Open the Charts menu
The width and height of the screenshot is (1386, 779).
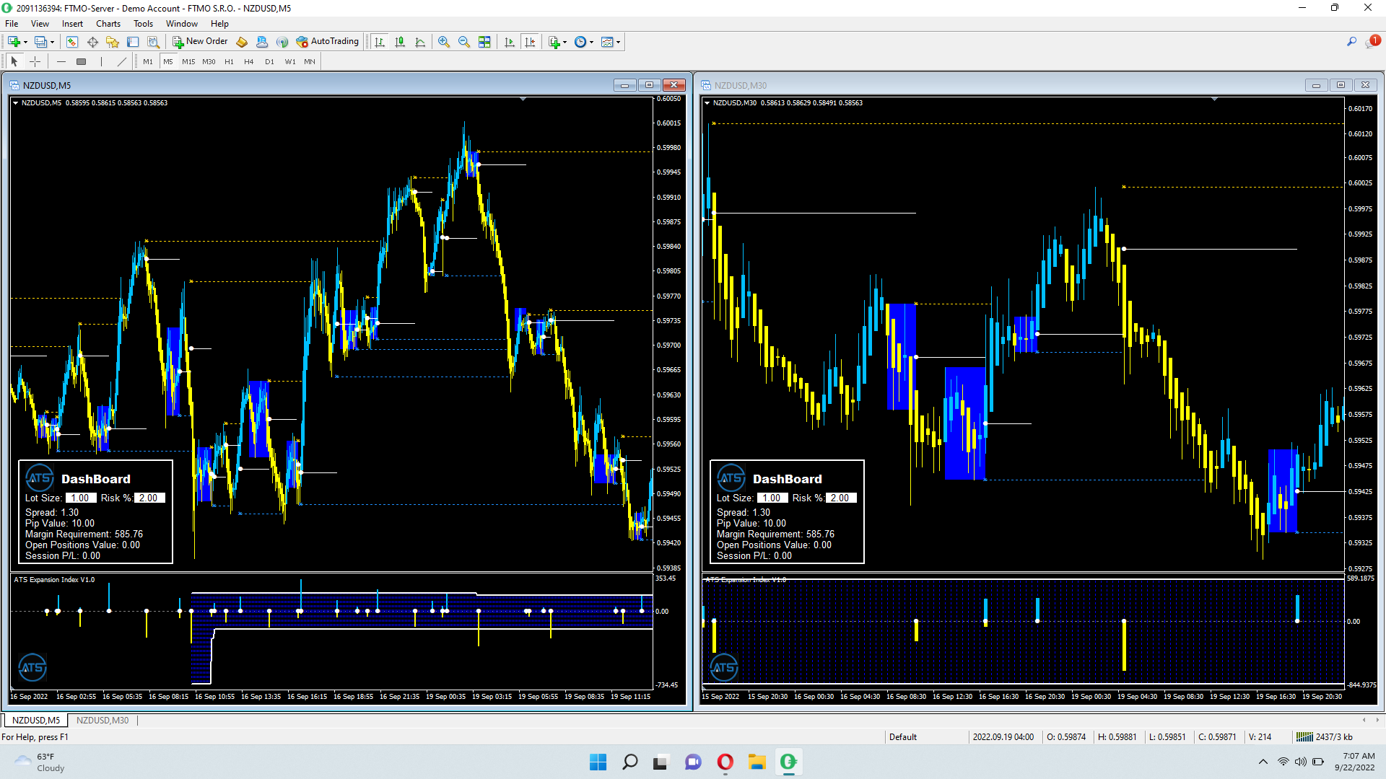coord(108,24)
